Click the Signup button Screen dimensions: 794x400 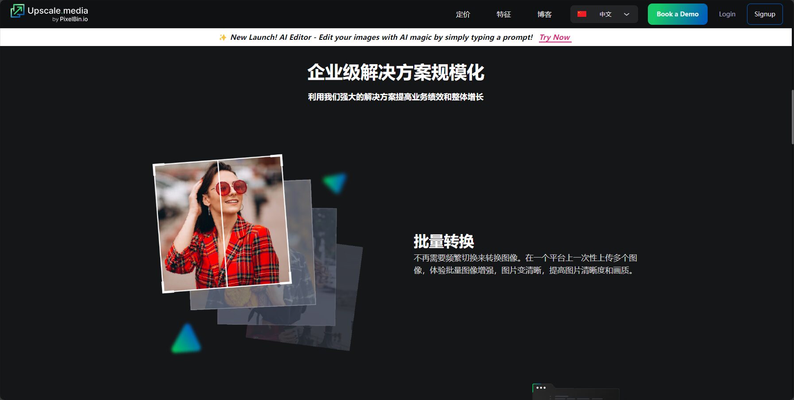(765, 14)
